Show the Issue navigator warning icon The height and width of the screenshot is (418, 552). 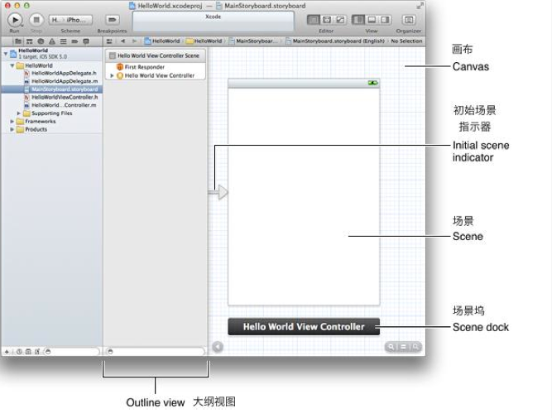coord(52,41)
